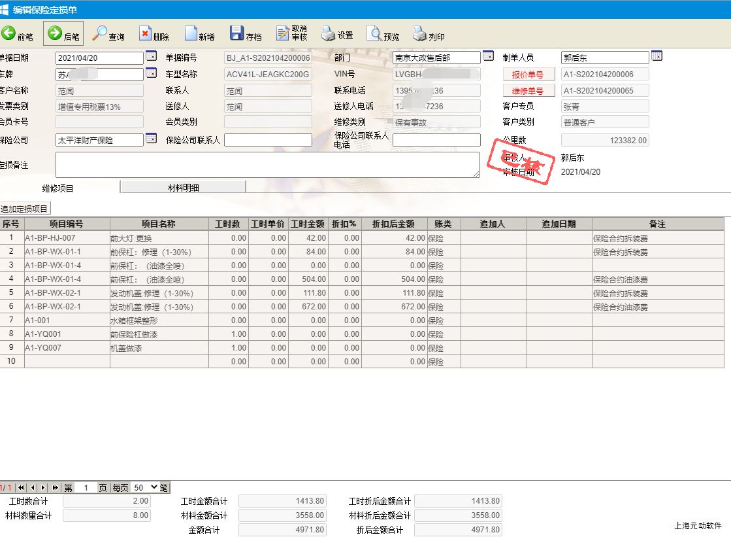Image resolution: width=731 pixels, height=537 pixels.
Task: Go to next record with 后笔
Action: (x=64, y=35)
